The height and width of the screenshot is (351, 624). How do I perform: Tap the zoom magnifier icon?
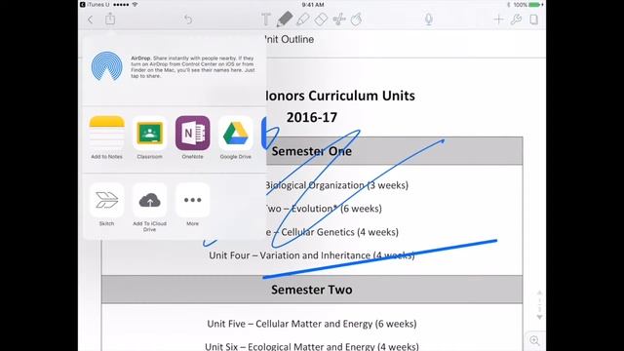pyautogui.click(x=534, y=340)
